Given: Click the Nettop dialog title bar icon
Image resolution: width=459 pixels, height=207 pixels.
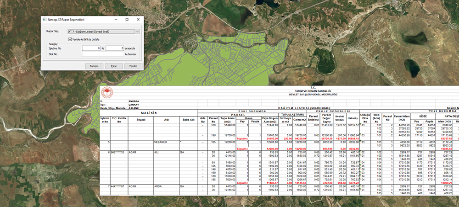Looking at the screenshot, I should click(x=44, y=20).
